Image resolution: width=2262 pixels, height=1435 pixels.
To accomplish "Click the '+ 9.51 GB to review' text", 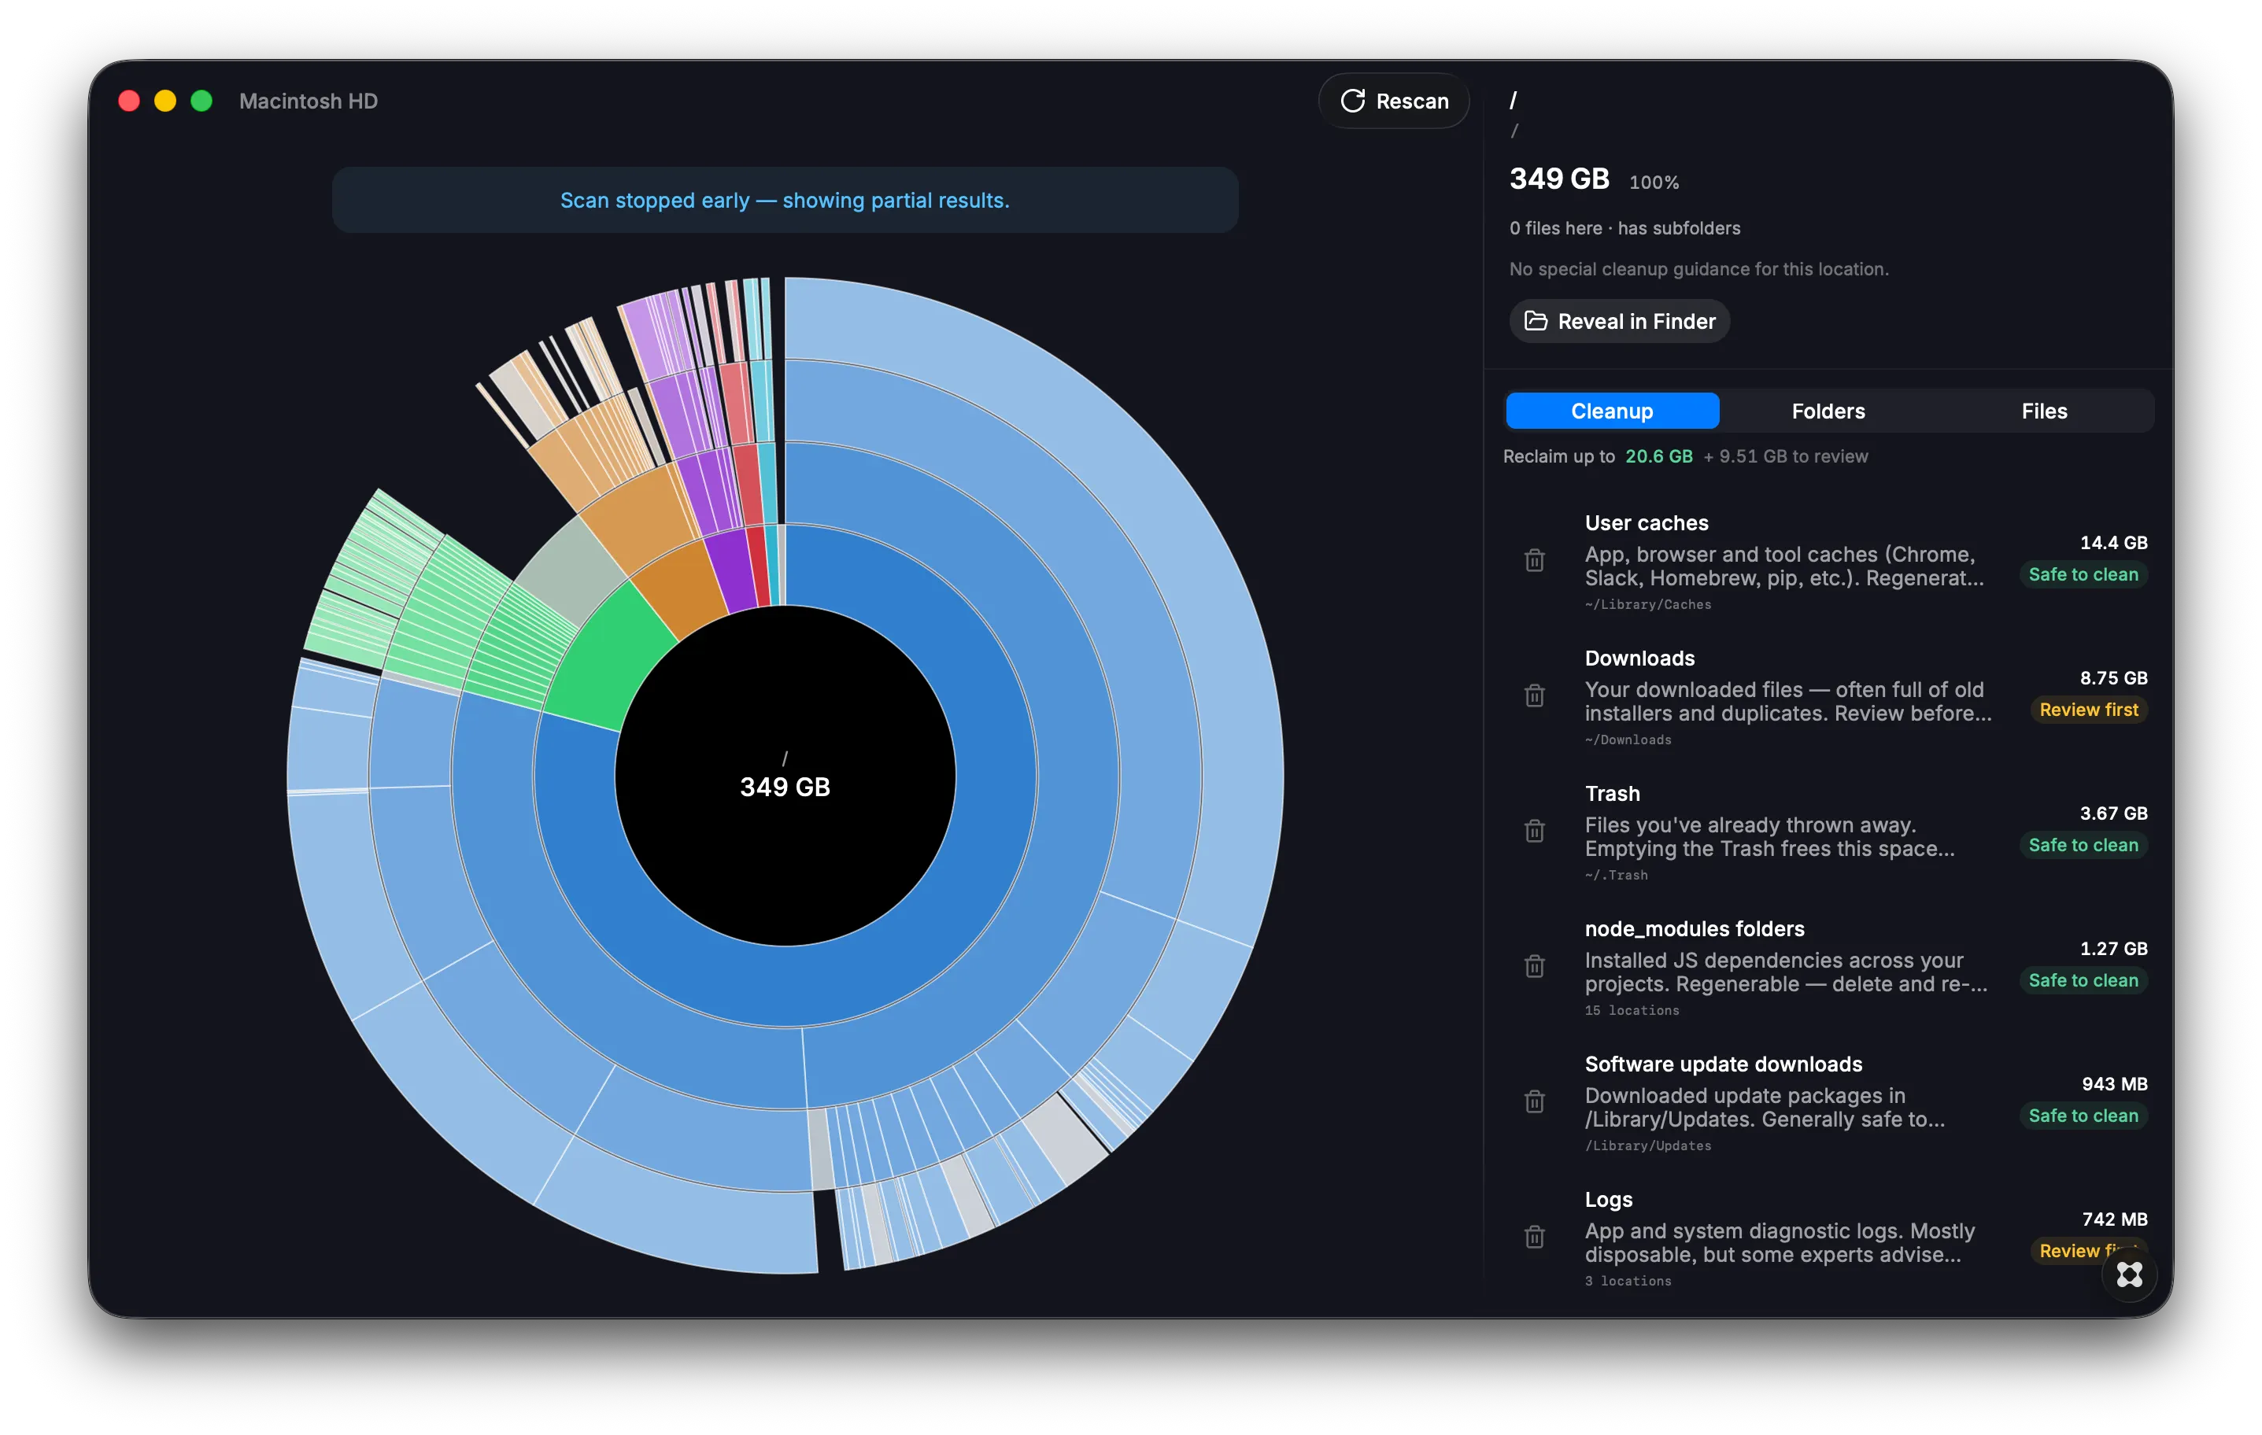I will coord(1785,456).
